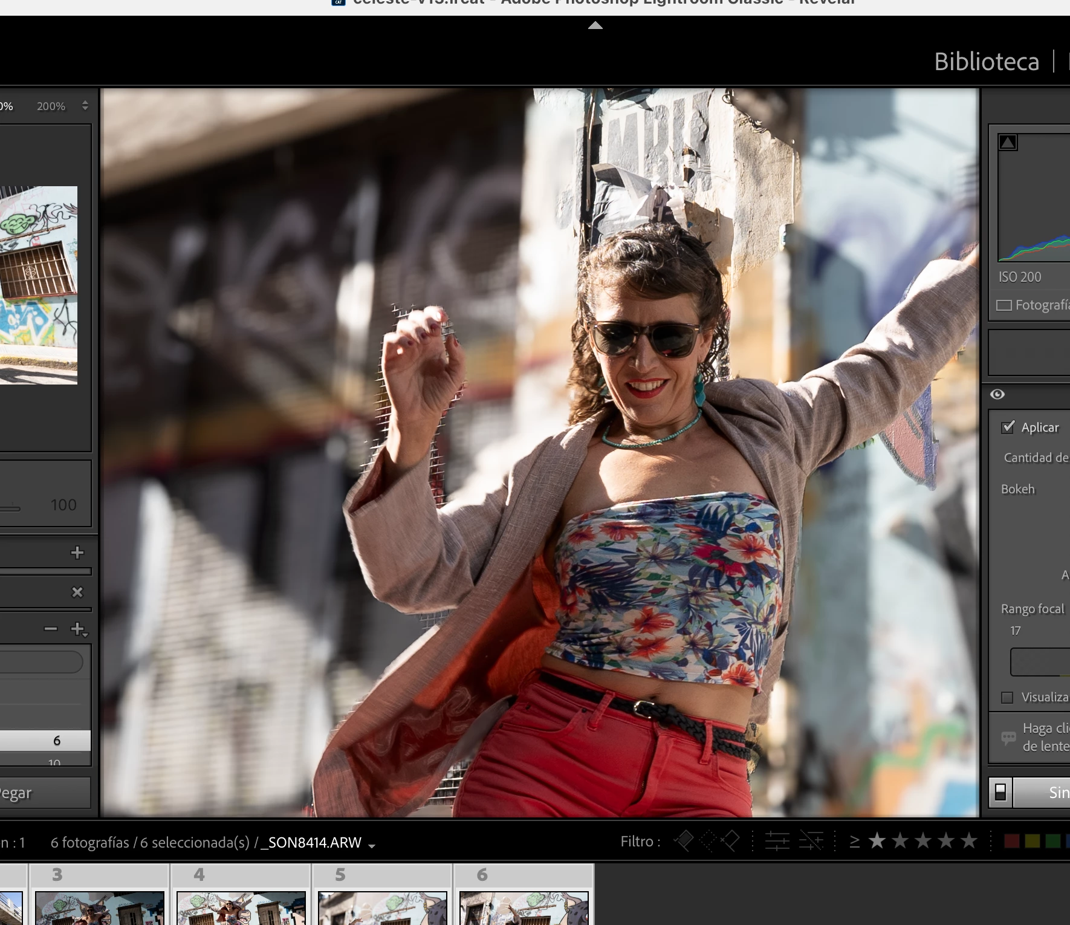Collapse top panel with the arrow

595,25
